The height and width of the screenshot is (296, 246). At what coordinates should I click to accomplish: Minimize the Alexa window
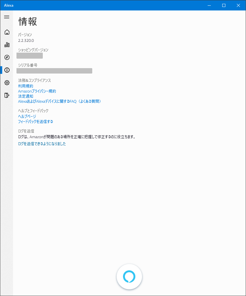coord(209,5)
